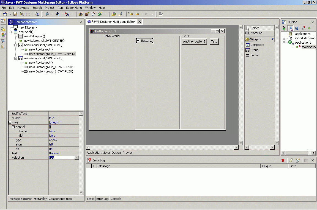Screen dimensions: 317x210
Task: Click the 'Another button2' button on the canvas
Action: coord(194,41)
